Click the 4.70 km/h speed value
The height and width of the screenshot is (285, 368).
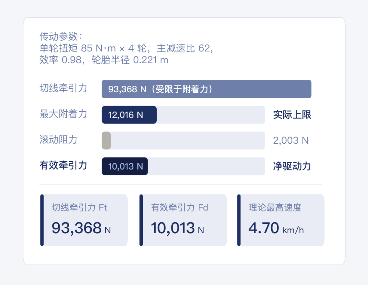click(x=276, y=228)
